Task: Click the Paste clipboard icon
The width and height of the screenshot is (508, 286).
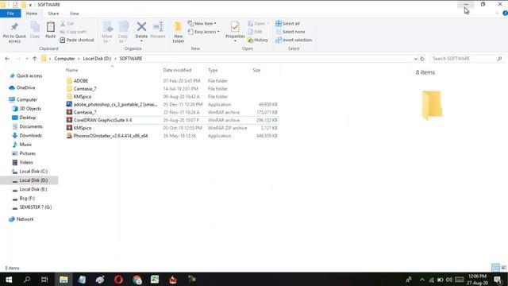Action: (x=50, y=27)
